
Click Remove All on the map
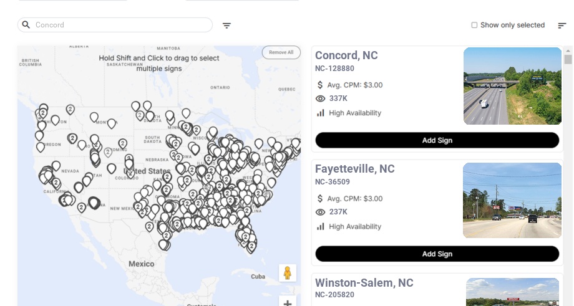click(x=281, y=52)
